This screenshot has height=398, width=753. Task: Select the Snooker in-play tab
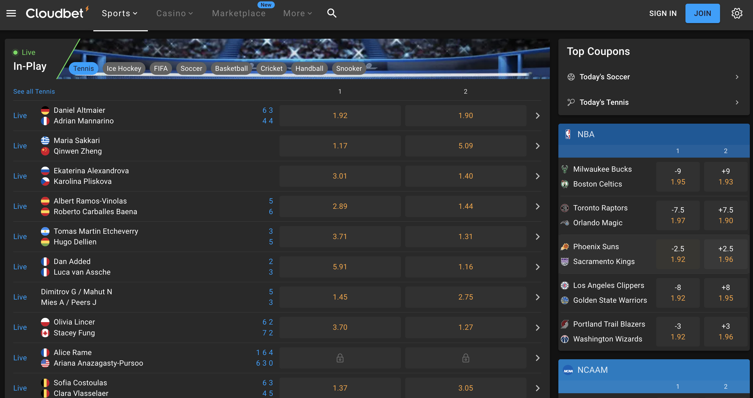349,68
